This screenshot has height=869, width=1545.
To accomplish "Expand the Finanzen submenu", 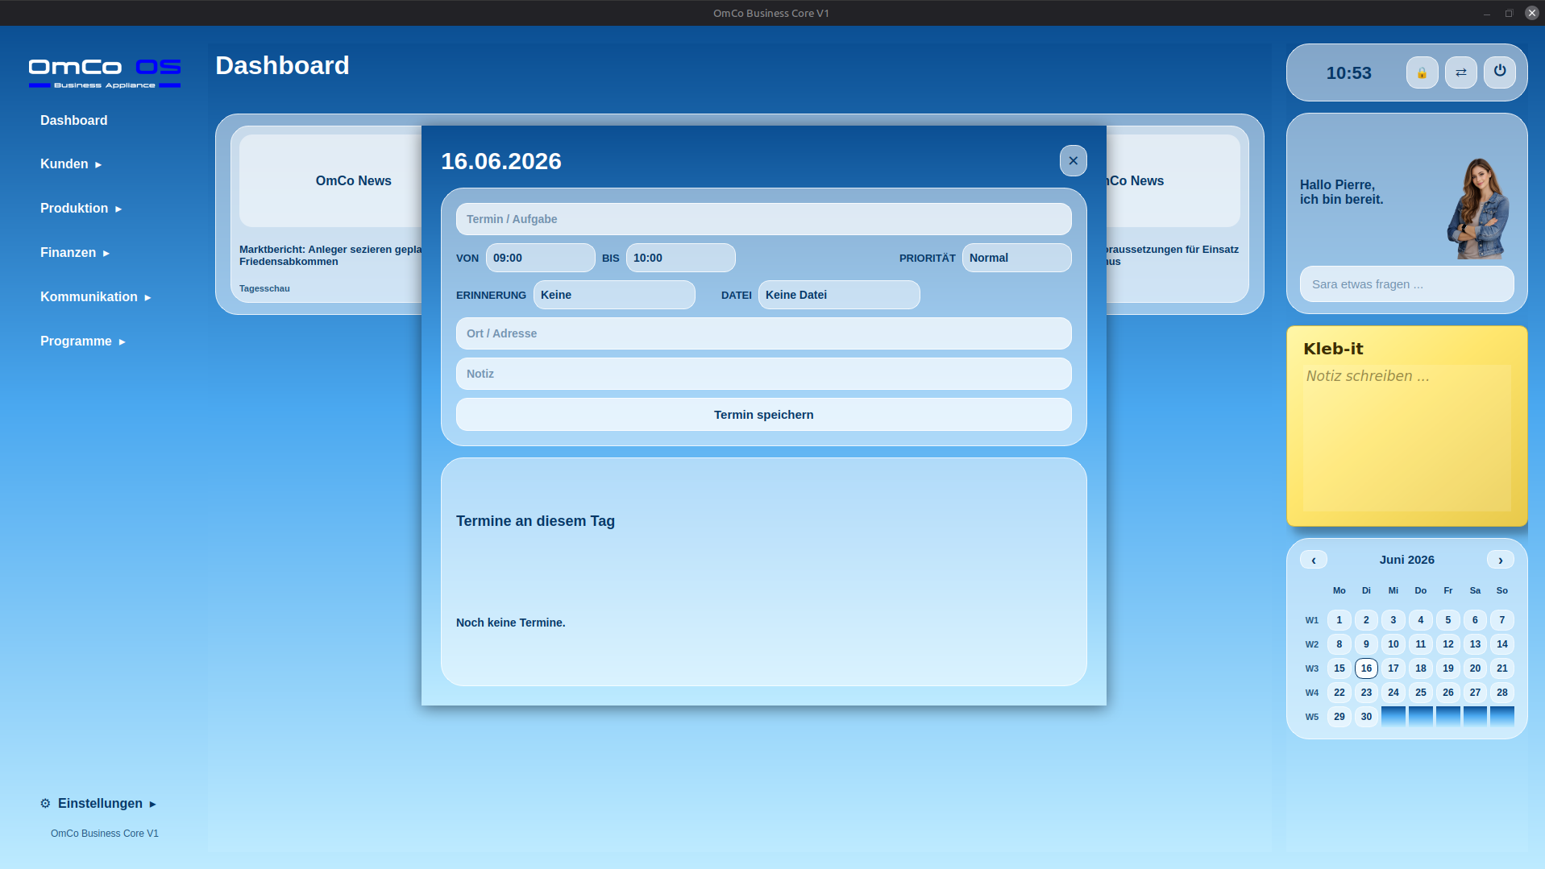I will click(x=75, y=252).
